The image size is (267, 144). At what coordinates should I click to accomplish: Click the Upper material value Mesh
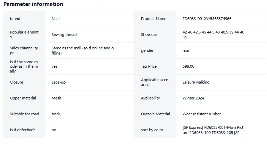pyautogui.click(x=56, y=98)
